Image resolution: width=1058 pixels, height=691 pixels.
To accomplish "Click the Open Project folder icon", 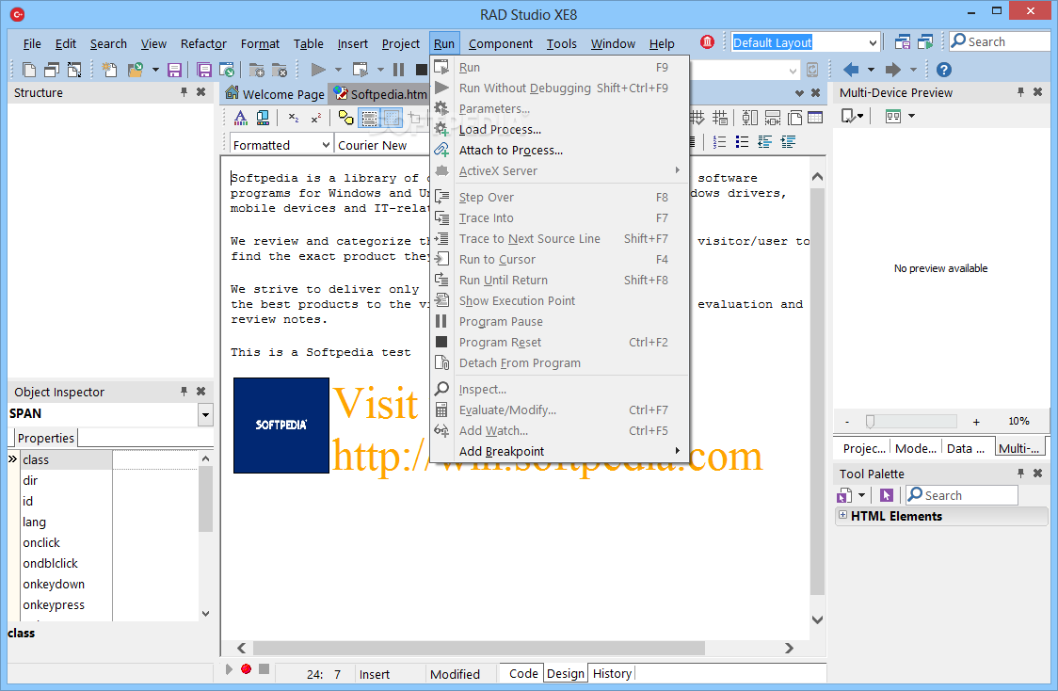I will pyautogui.click(x=136, y=70).
